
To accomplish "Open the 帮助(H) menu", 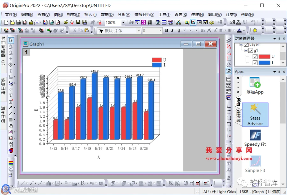I will click(247, 15).
